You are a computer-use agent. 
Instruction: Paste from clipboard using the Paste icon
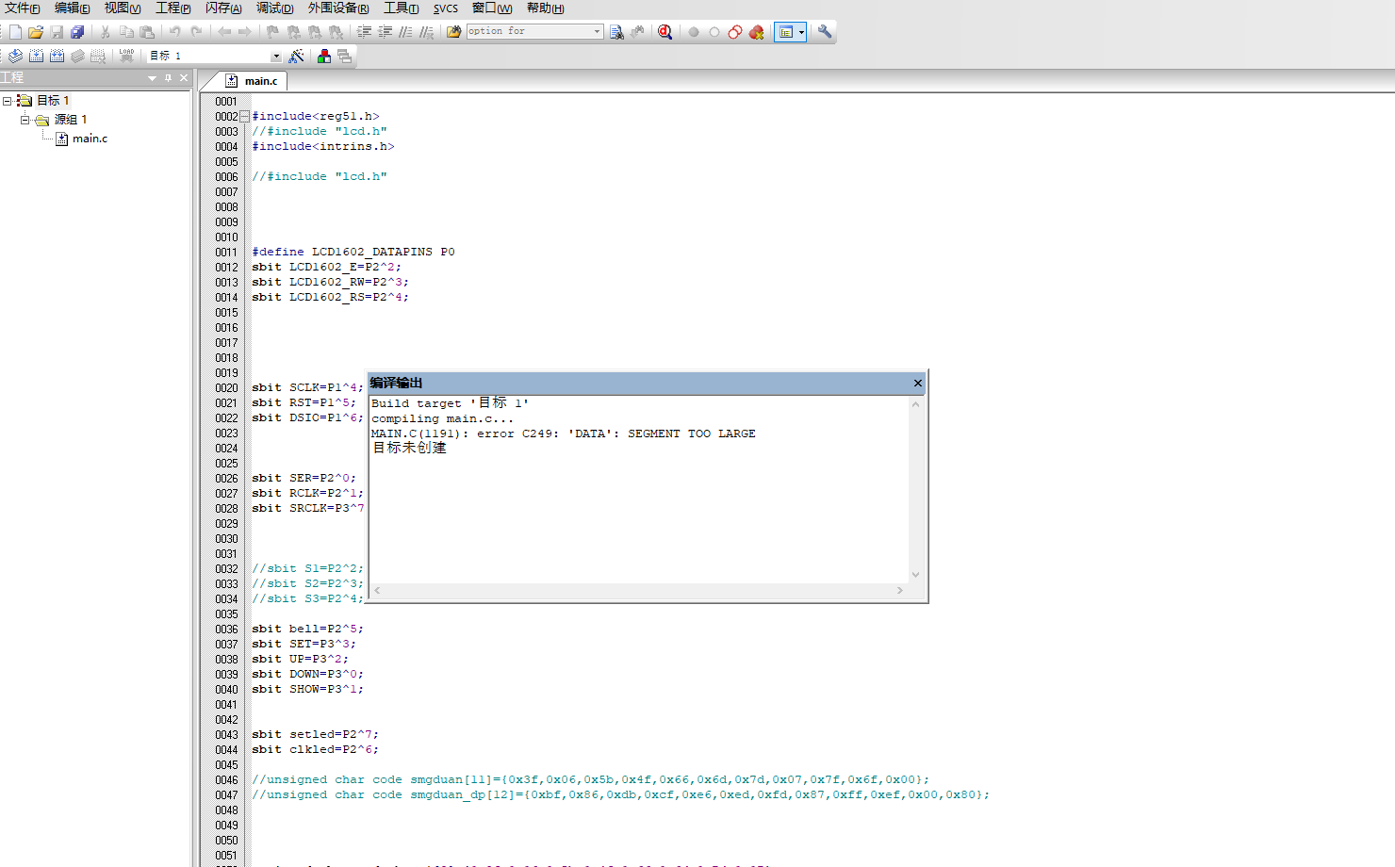[x=147, y=32]
